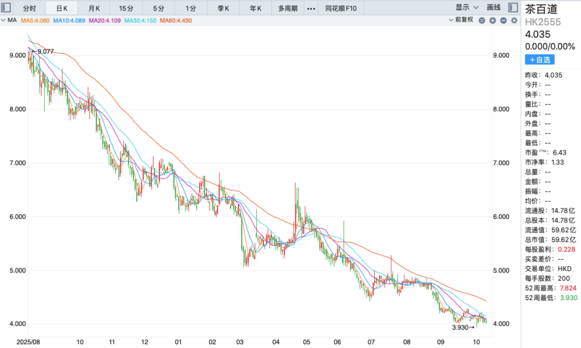The width and height of the screenshot is (581, 348).
Task: Switch to the 分时 tab
Action: [x=30, y=8]
